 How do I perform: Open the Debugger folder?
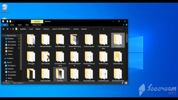[31, 58]
